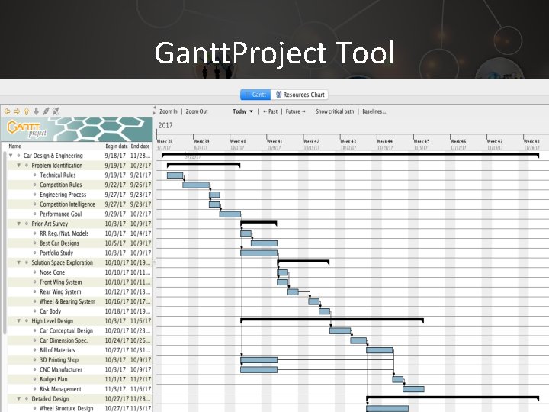
Task: Collapse the High Level Design group
Action: point(19,321)
